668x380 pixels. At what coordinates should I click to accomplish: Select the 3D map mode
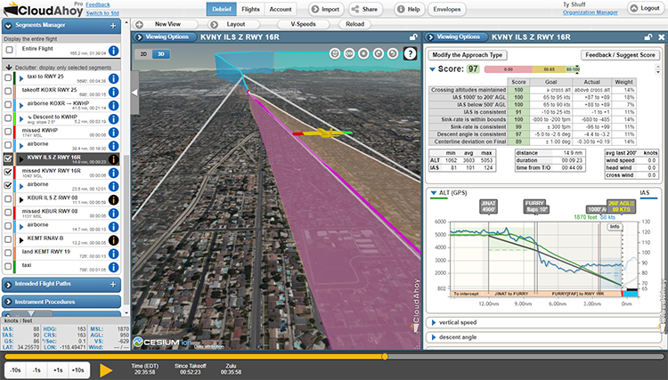point(161,54)
